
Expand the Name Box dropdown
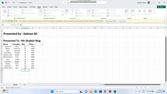click(11, 25)
